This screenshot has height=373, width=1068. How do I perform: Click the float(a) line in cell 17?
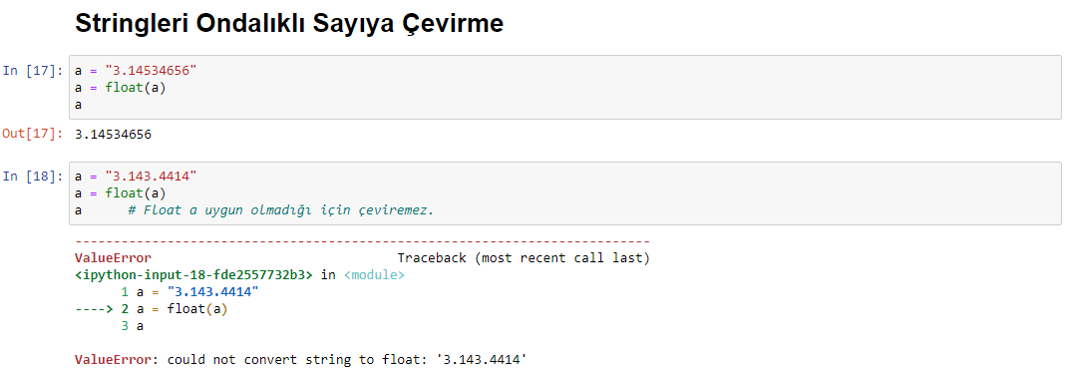120,88
